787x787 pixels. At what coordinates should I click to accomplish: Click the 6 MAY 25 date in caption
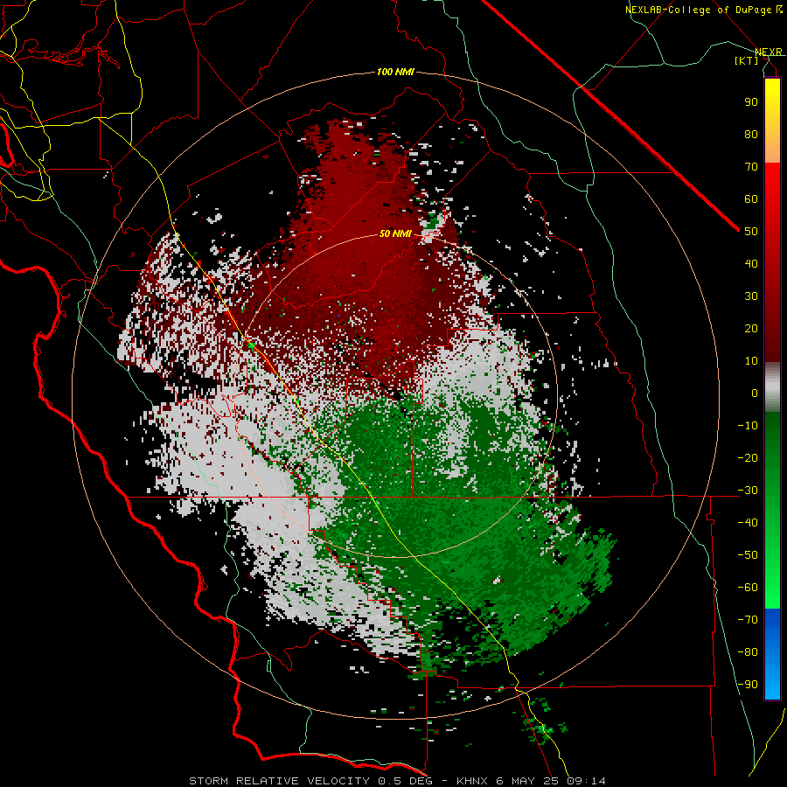tap(527, 781)
